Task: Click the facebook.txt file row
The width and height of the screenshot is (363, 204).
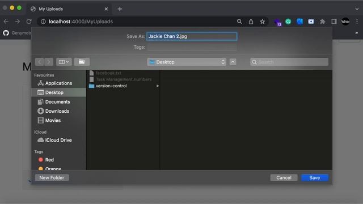Action: pyautogui.click(x=123, y=73)
